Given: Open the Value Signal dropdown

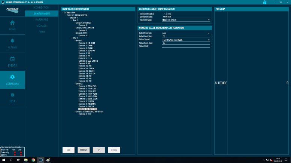Looking at the screenshot, I should [x=186, y=40].
